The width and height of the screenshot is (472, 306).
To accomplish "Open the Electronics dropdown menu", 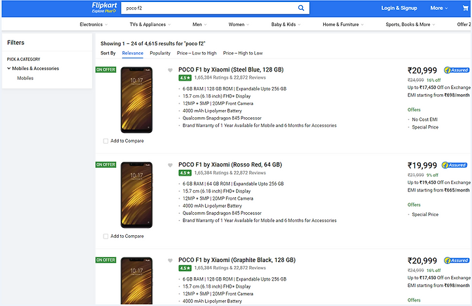I will [x=93, y=24].
